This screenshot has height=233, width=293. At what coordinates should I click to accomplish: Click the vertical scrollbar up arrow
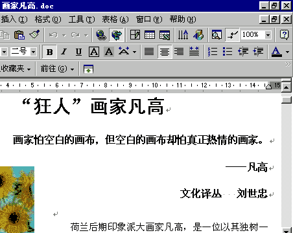coord(287,87)
